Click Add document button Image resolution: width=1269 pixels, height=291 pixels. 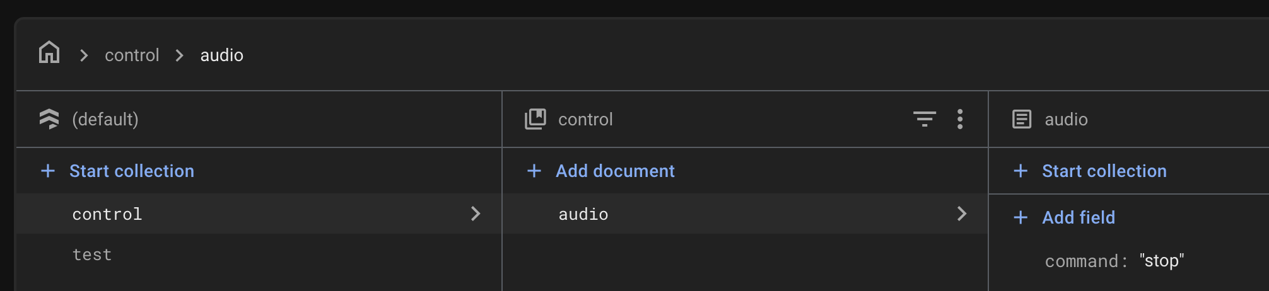[x=615, y=171]
